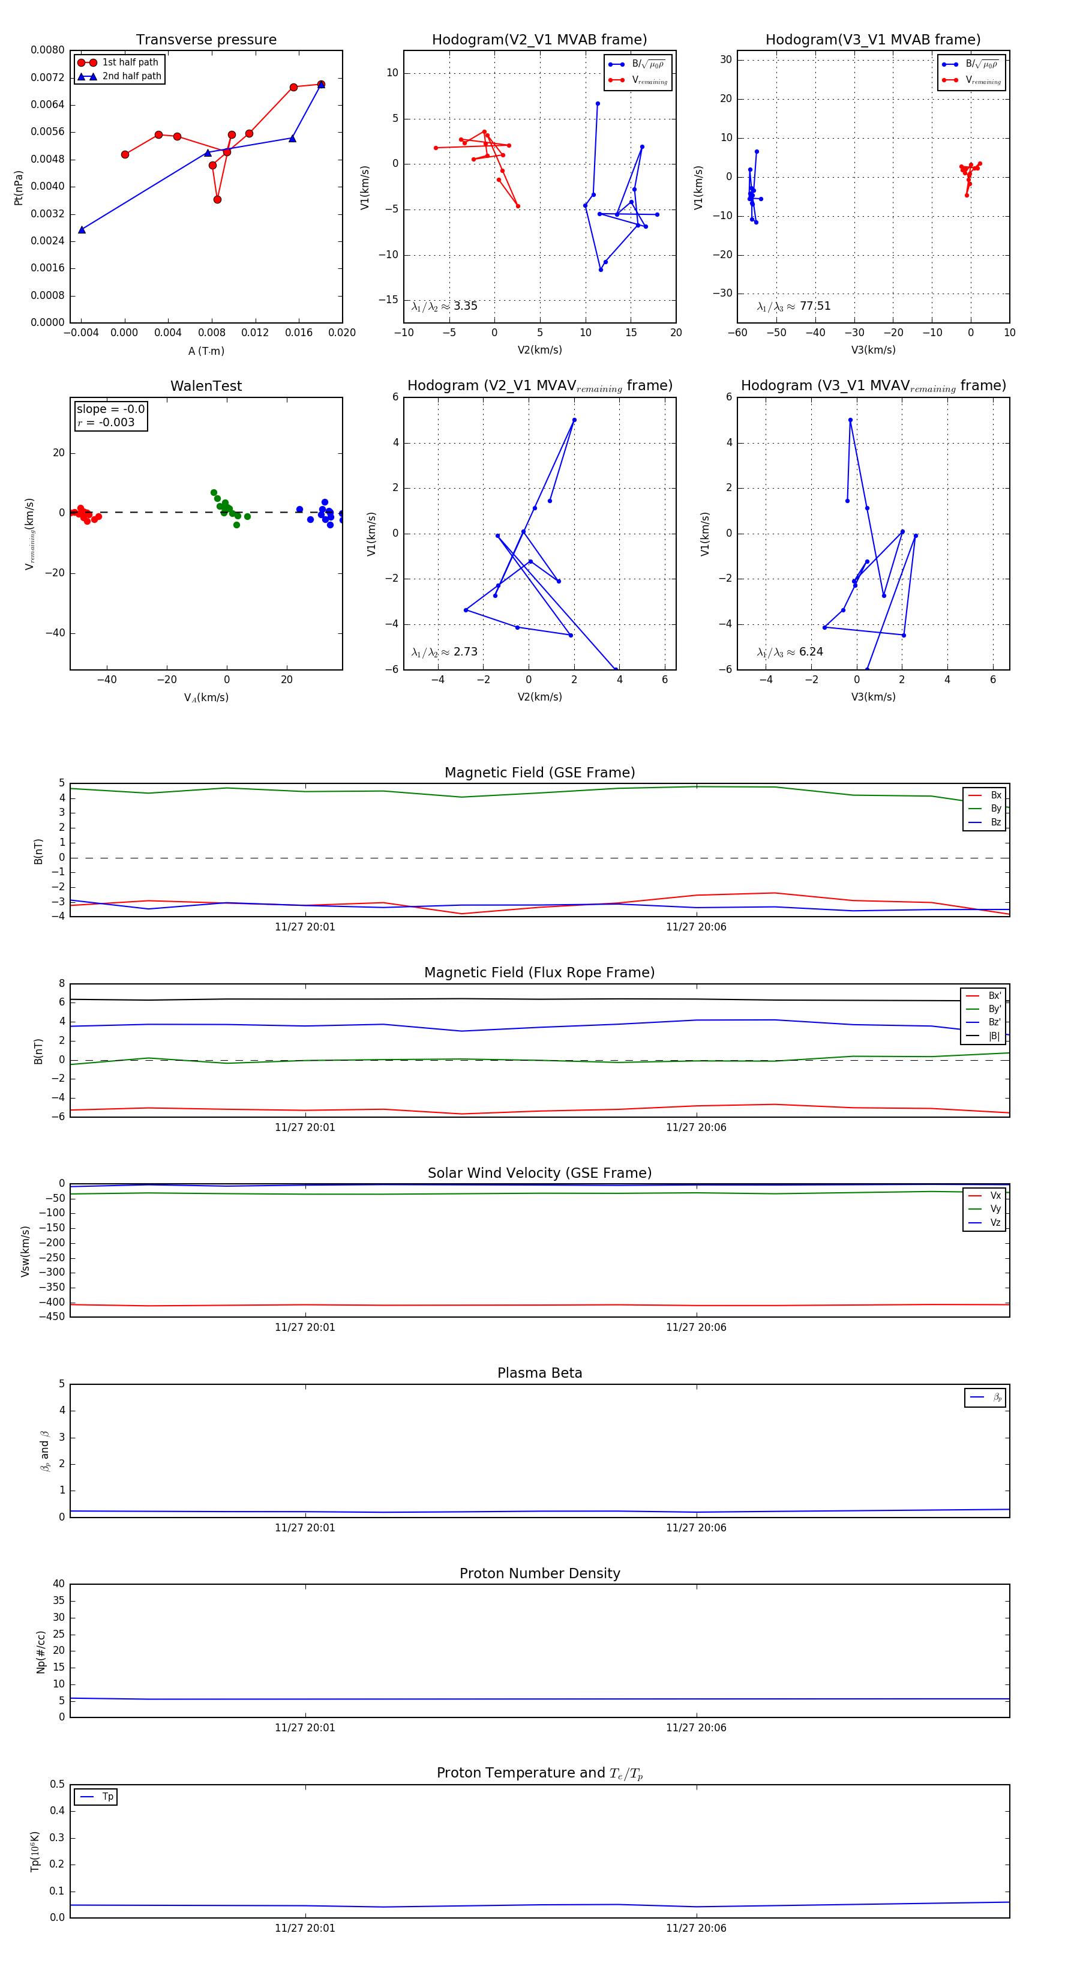This screenshot has width=1080, height=1981.
Task: Select the "By'" legend entry in Flux Rope plot
Action: [984, 1009]
